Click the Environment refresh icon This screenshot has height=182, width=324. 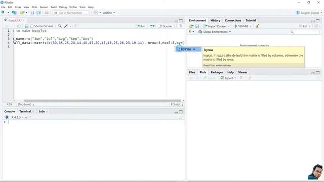tap(316, 26)
